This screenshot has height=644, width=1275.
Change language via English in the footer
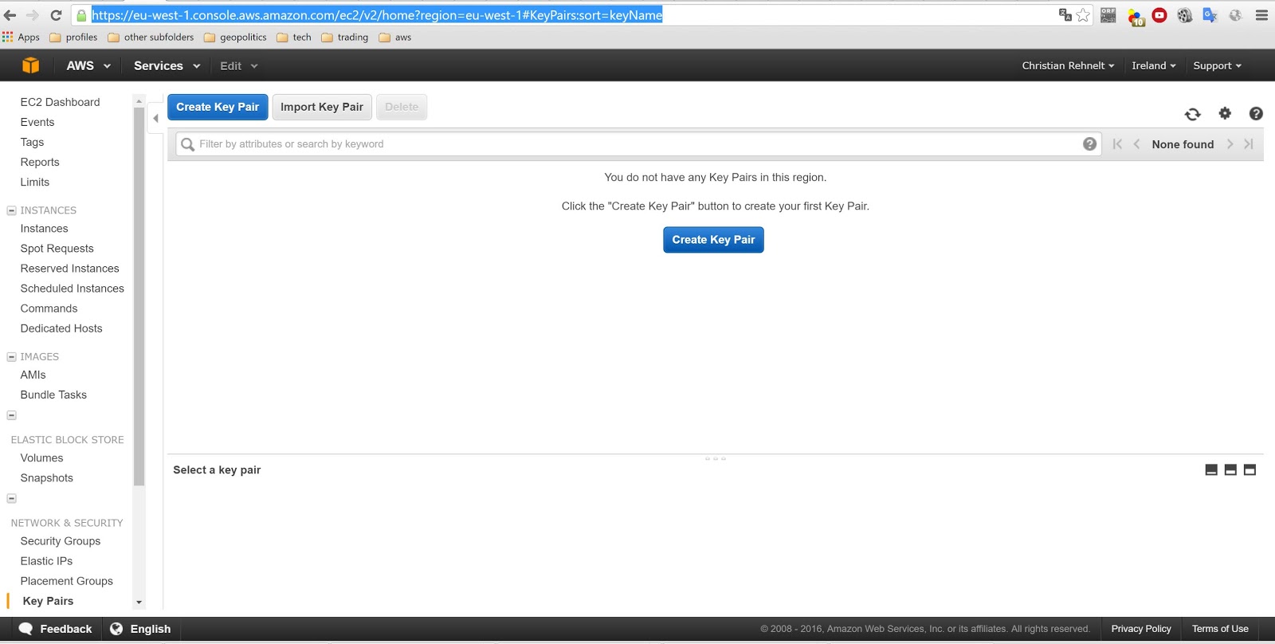(140, 629)
